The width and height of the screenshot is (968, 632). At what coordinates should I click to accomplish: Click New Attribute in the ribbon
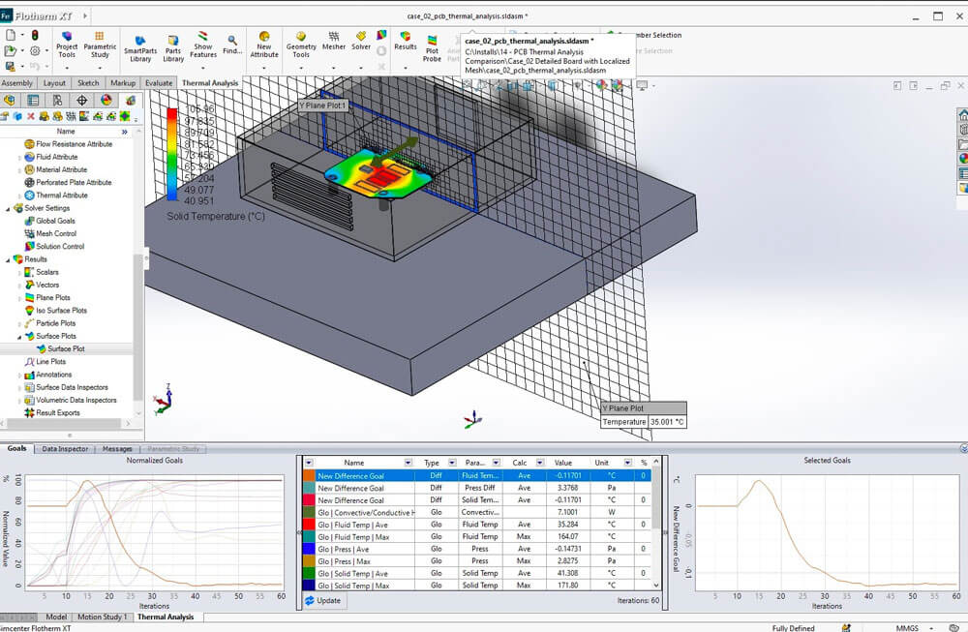click(264, 45)
